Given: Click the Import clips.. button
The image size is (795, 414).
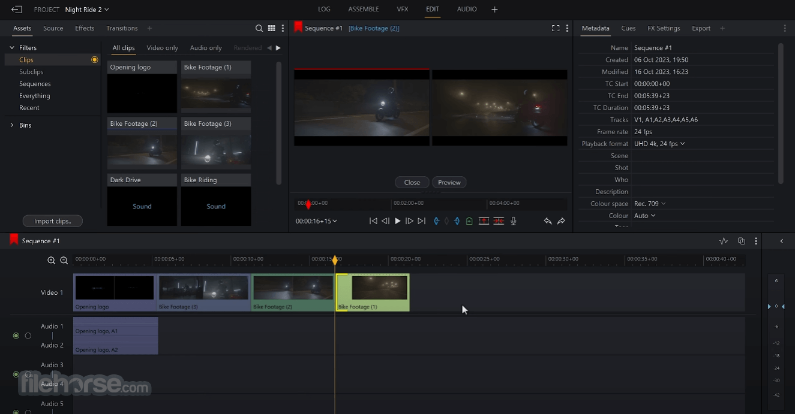Looking at the screenshot, I should click(x=53, y=221).
